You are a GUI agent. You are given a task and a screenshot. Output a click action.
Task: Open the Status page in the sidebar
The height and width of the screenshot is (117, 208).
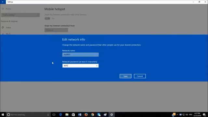(x=8, y=28)
